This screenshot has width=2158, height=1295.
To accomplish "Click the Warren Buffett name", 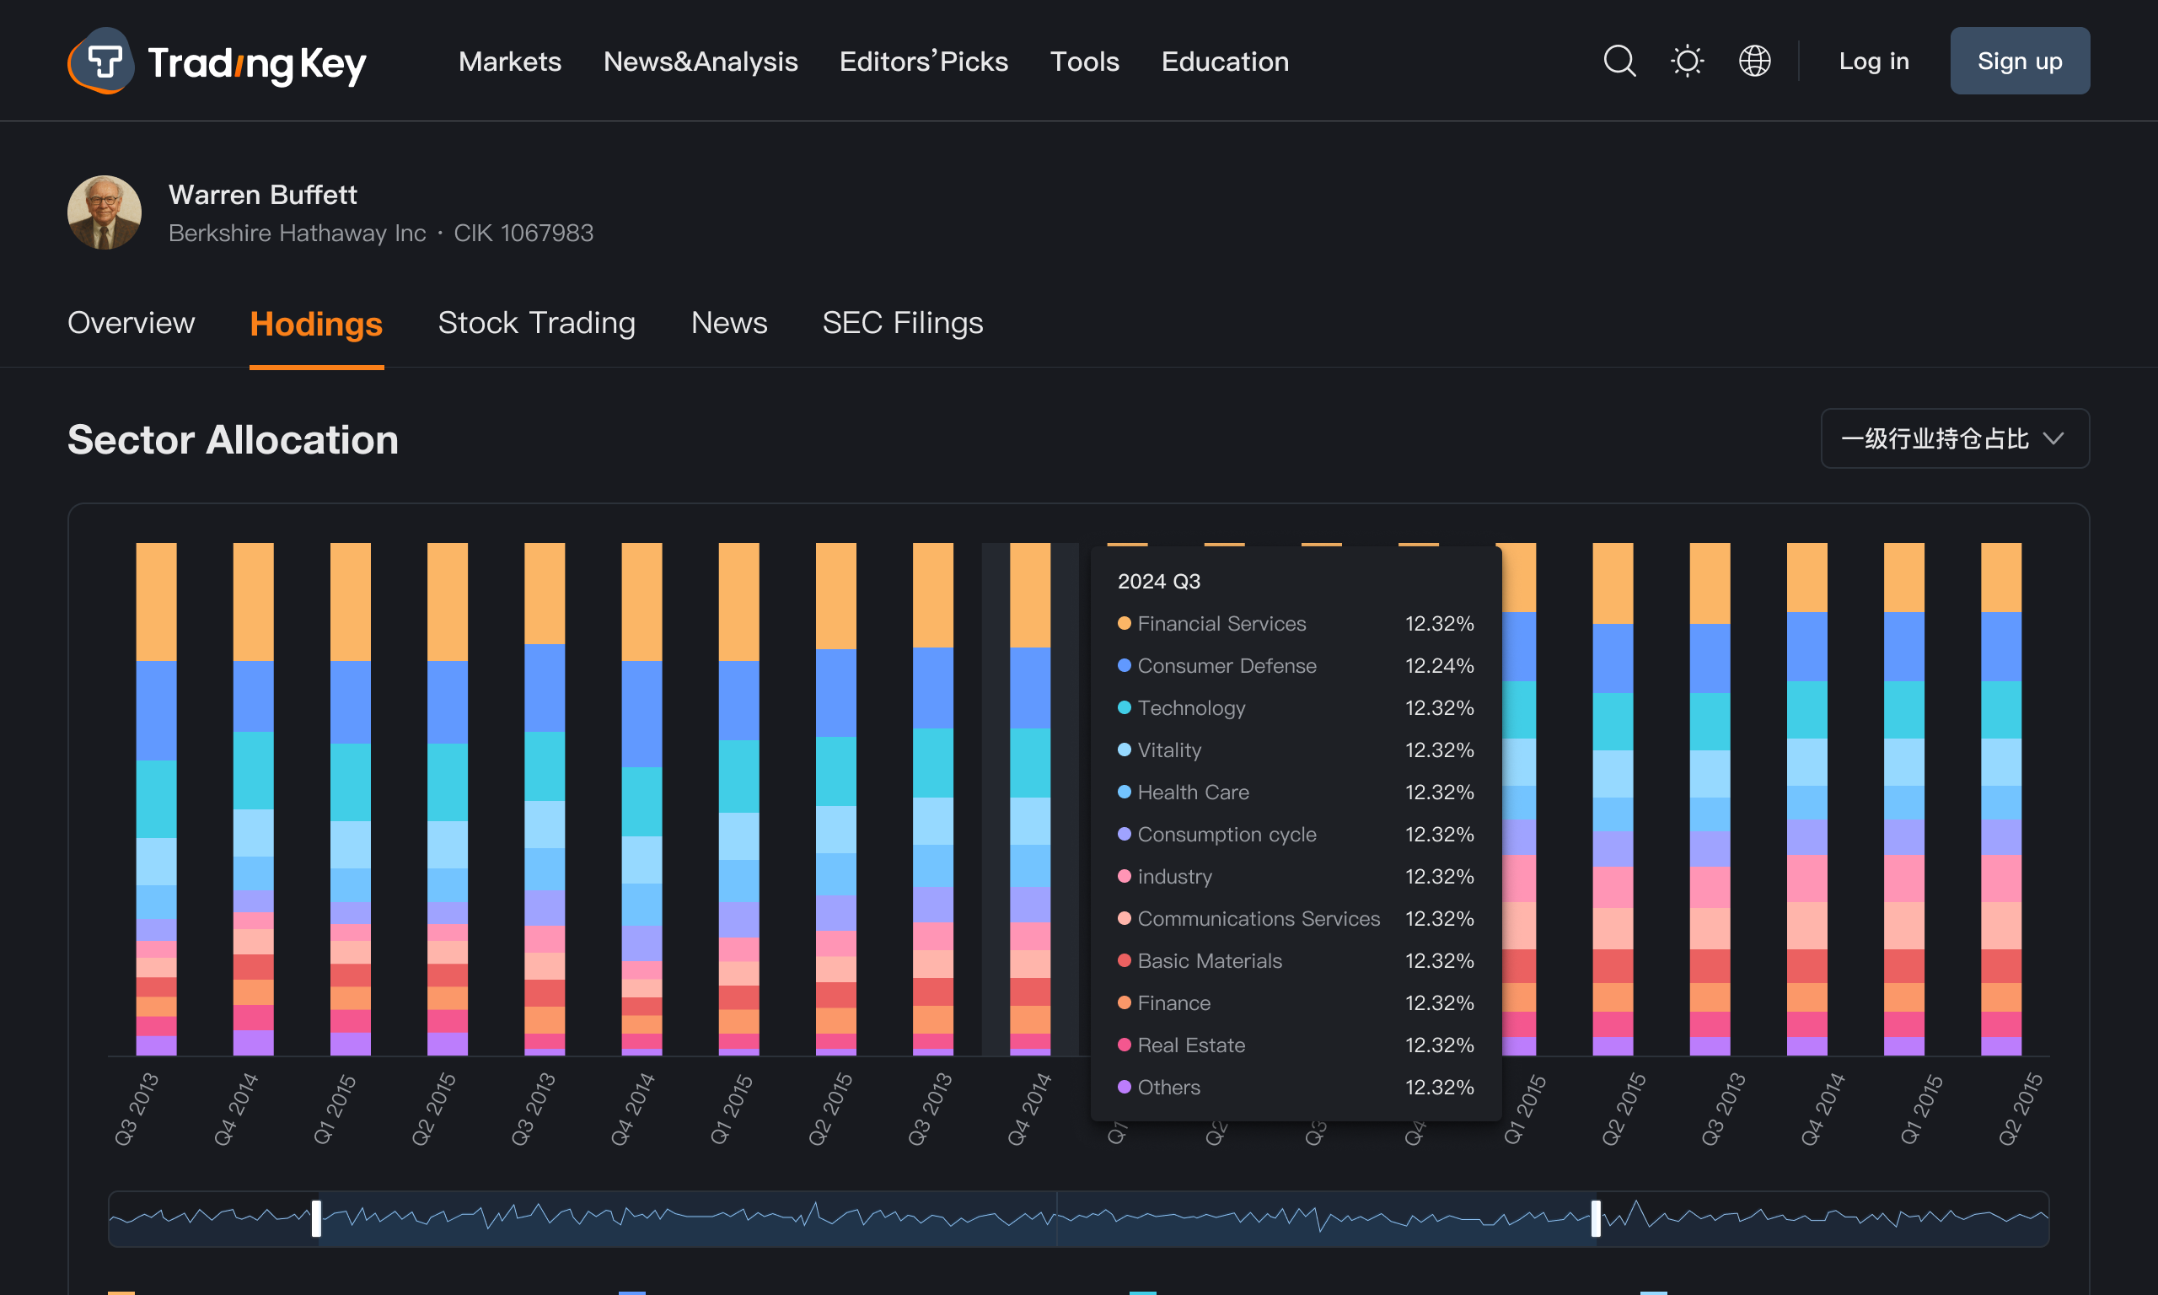I will pyautogui.click(x=262, y=194).
